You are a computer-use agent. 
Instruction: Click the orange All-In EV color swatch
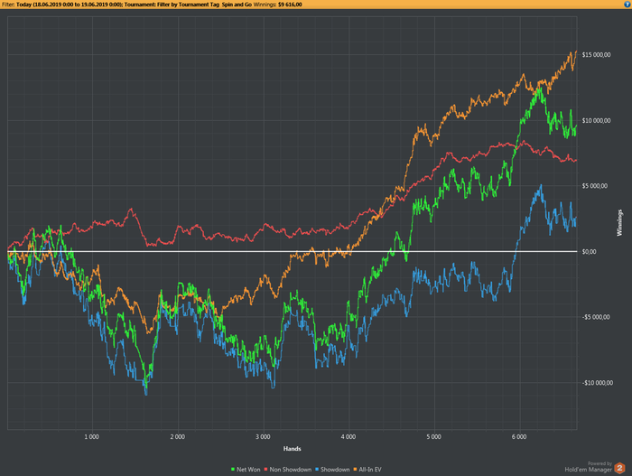355,469
